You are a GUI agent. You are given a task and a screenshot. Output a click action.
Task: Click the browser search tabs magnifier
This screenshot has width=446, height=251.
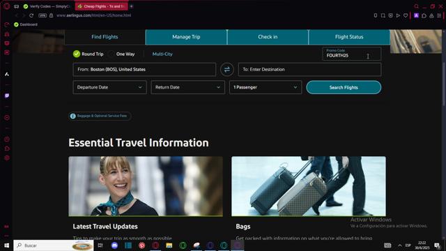tap(417, 6)
